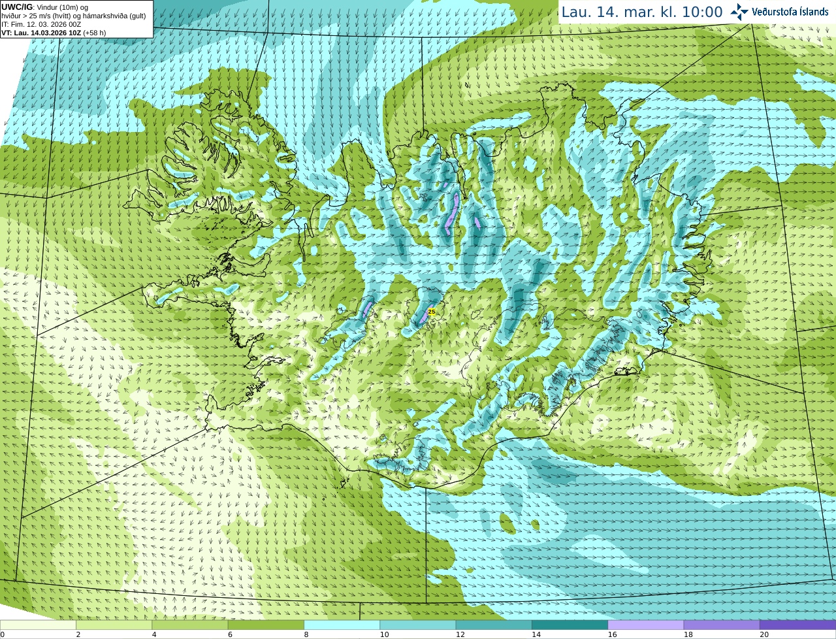Pick the 18–20 m/s purple scale swatch
This screenshot has width=836, height=639.
(x=722, y=625)
